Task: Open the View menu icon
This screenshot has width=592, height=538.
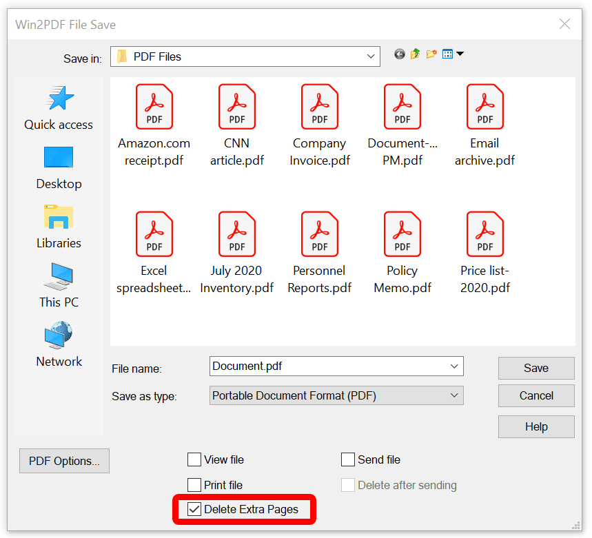Action: 447,54
